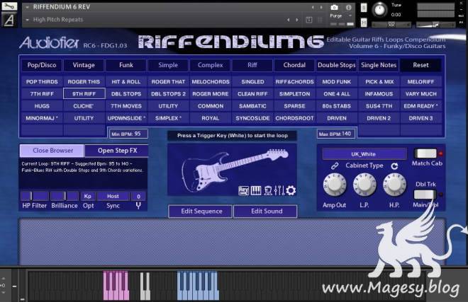
Task: Expand the RIFFENDIUM 6 REV instrument dropdown
Action: point(27,7)
